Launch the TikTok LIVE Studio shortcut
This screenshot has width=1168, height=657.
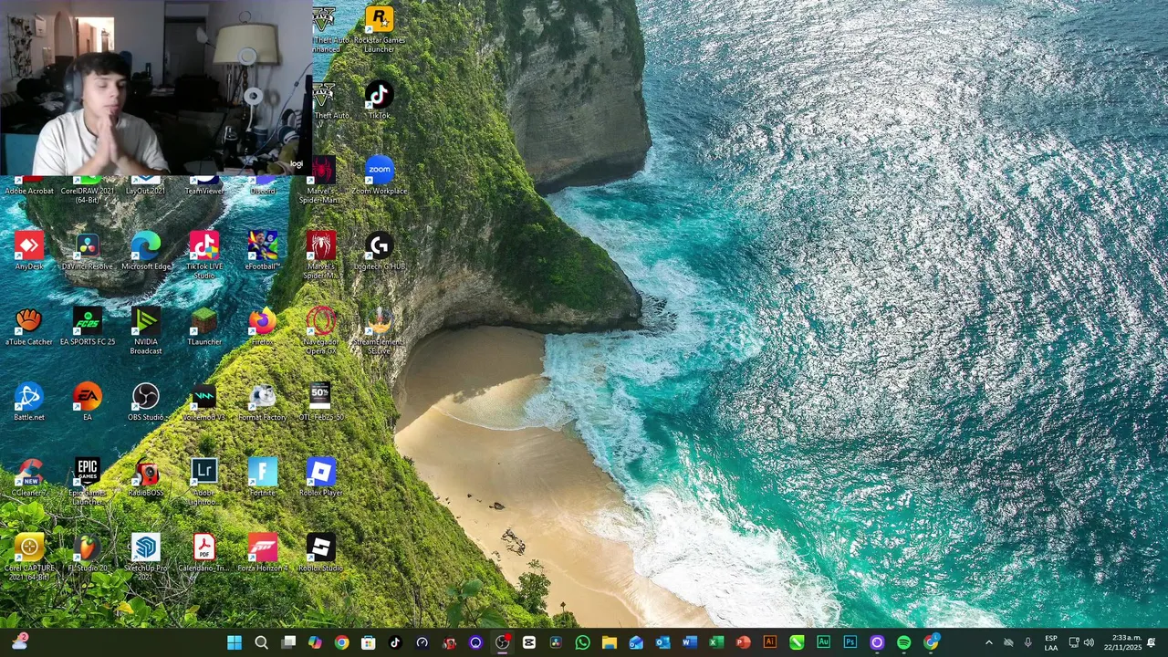click(x=203, y=255)
